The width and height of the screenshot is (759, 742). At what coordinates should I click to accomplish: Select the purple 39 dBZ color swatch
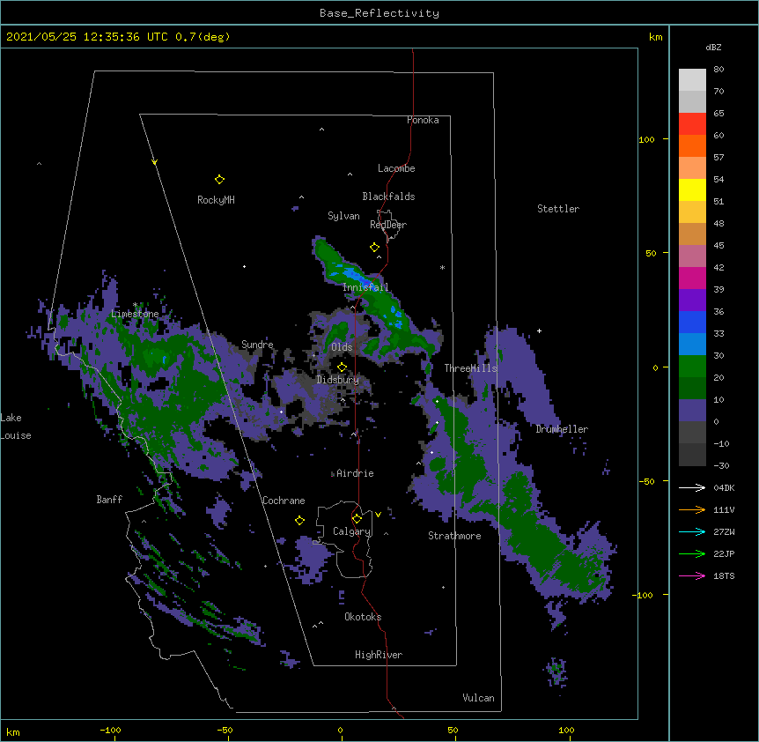[692, 301]
